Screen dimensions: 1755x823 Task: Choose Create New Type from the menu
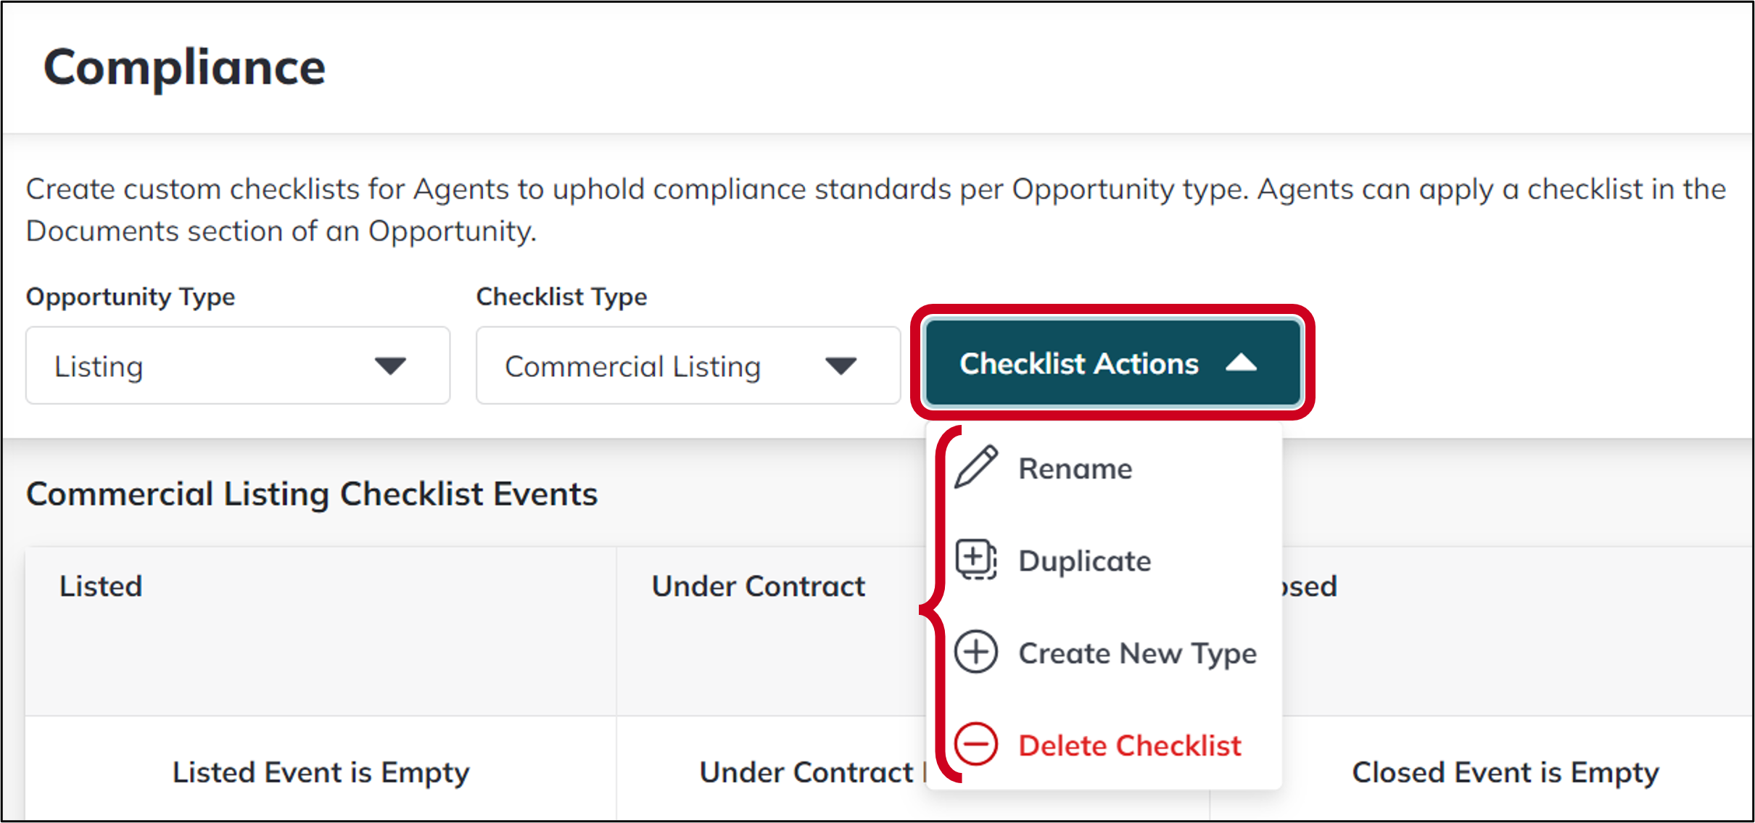(x=1137, y=653)
